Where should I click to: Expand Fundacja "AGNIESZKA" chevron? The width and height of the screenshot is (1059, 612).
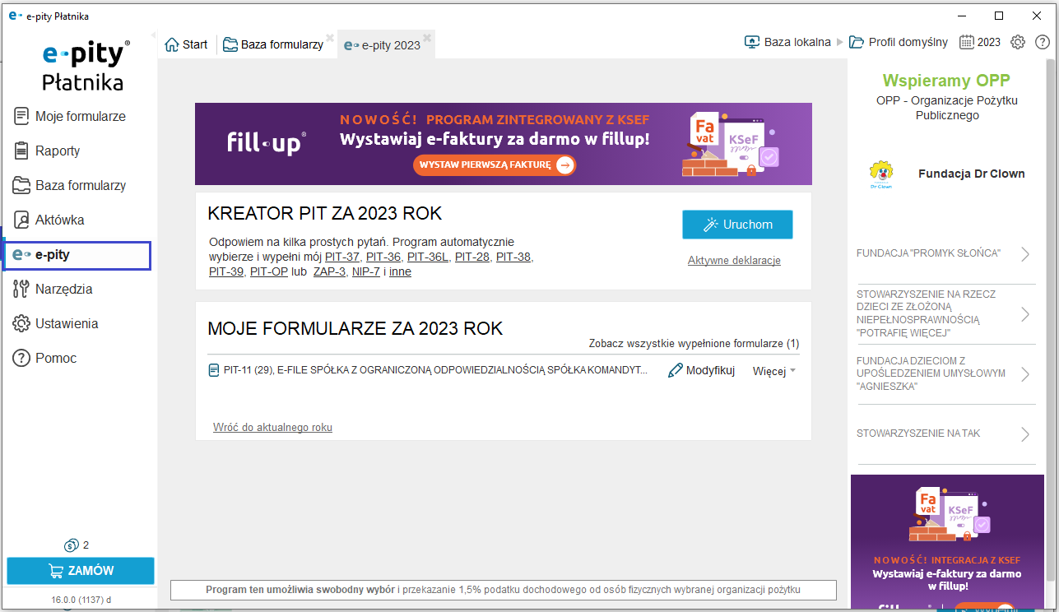[1025, 373]
